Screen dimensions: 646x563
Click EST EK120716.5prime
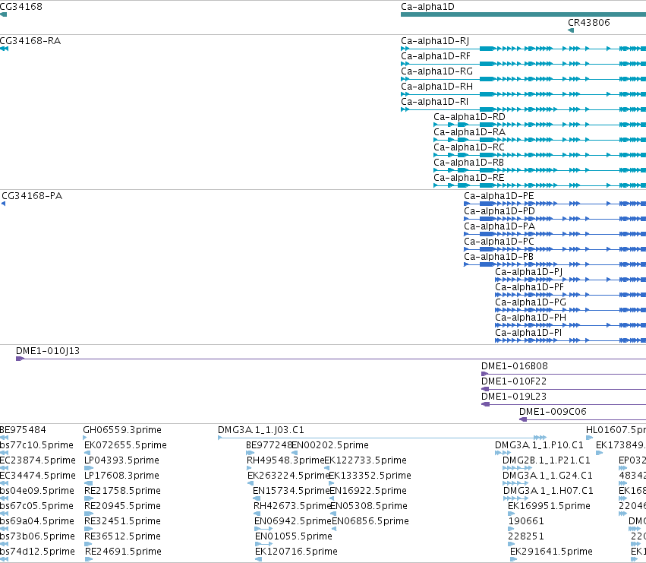(x=296, y=552)
